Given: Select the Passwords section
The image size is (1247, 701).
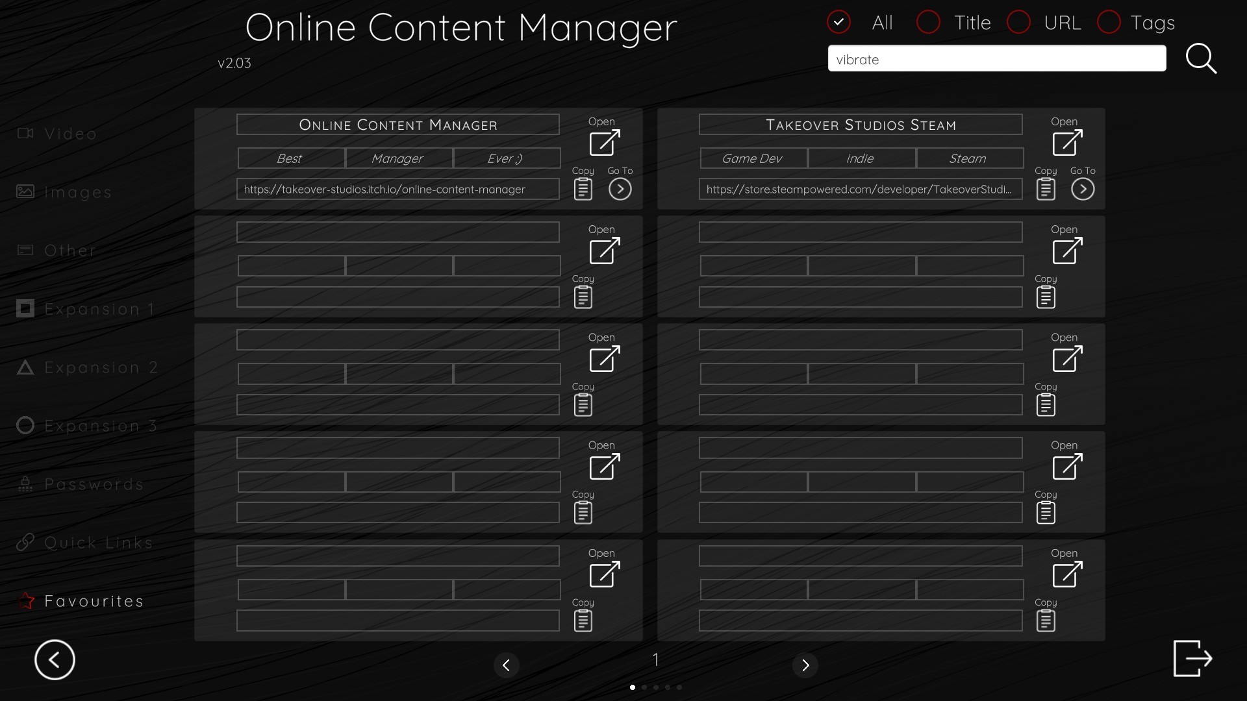Looking at the screenshot, I should point(93,484).
